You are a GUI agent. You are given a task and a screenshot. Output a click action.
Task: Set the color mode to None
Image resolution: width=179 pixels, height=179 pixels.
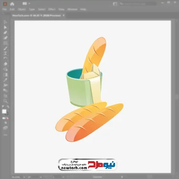(8, 118)
